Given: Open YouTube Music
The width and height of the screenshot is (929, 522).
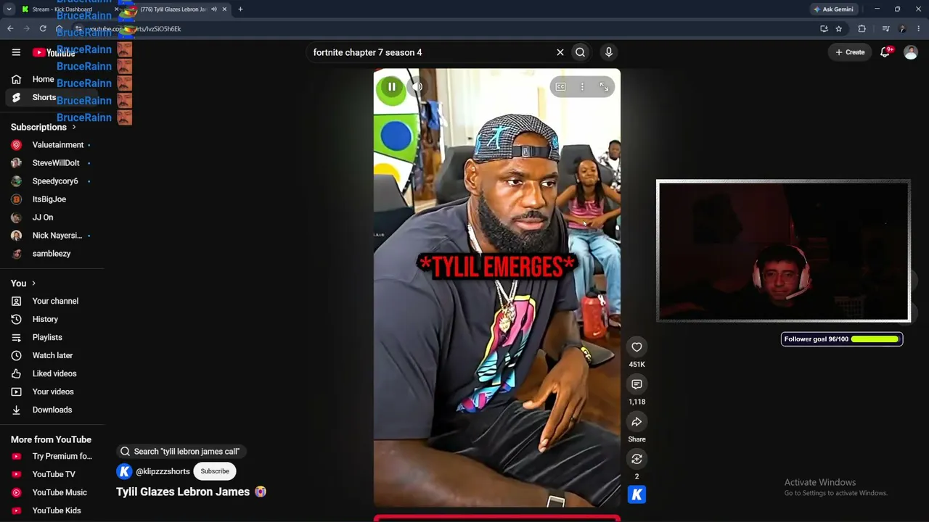Looking at the screenshot, I should (52, 492).
